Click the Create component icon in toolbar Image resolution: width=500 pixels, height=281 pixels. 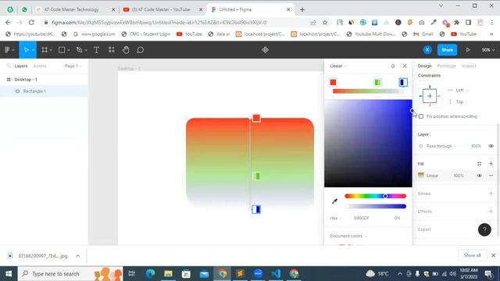[266, 50]
